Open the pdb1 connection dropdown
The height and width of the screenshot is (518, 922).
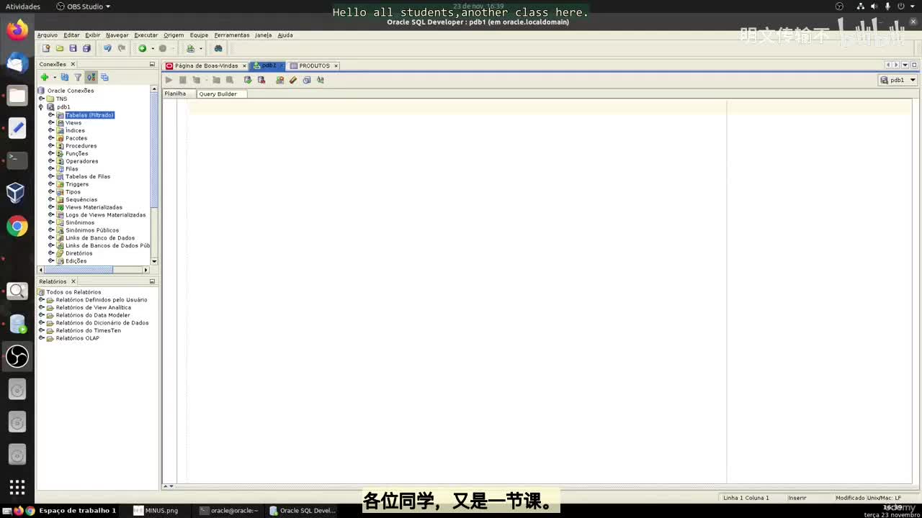click(913, 80)
